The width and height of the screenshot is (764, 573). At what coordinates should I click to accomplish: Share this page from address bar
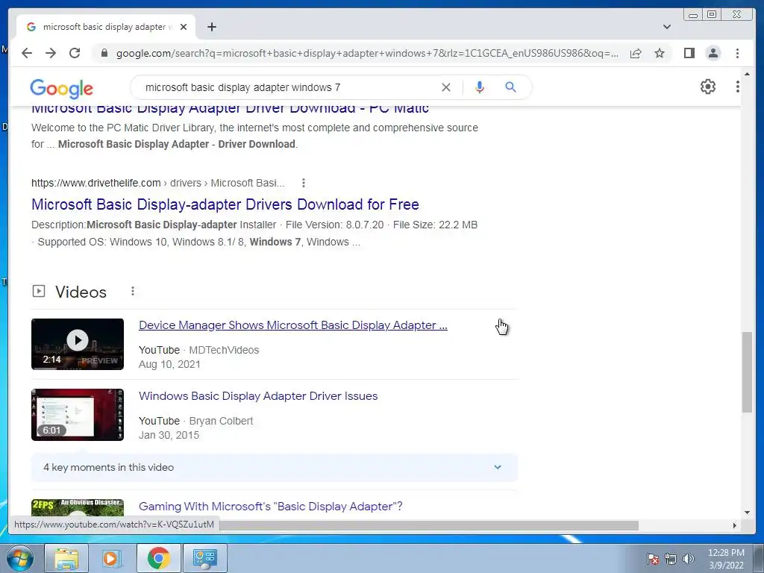[636, 53]
